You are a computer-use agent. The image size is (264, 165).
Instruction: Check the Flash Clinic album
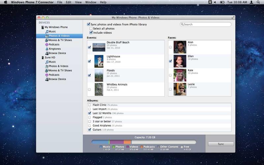click(x=89, y=105)
